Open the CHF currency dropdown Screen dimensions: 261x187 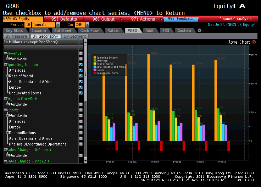pyautogui.click(x=83, y=25)
